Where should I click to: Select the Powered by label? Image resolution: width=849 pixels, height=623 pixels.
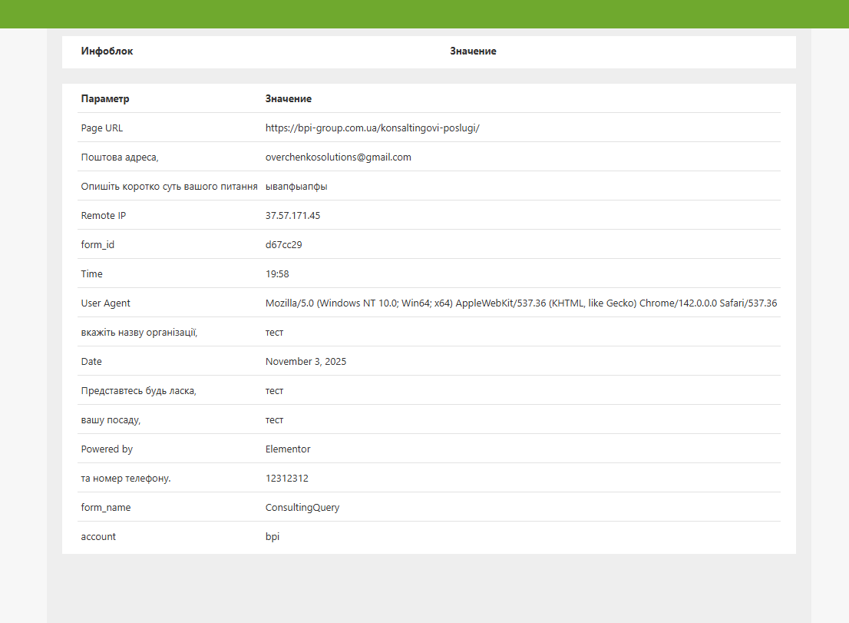point(107,449)
